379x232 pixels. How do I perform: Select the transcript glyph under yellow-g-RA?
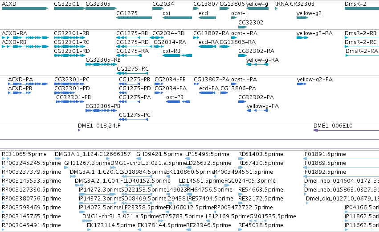[x=257, y=64]
